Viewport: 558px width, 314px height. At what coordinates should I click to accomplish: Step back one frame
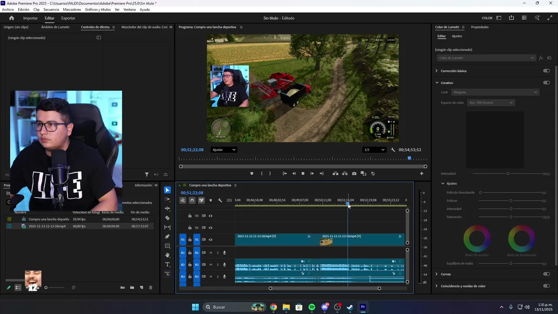294,174
